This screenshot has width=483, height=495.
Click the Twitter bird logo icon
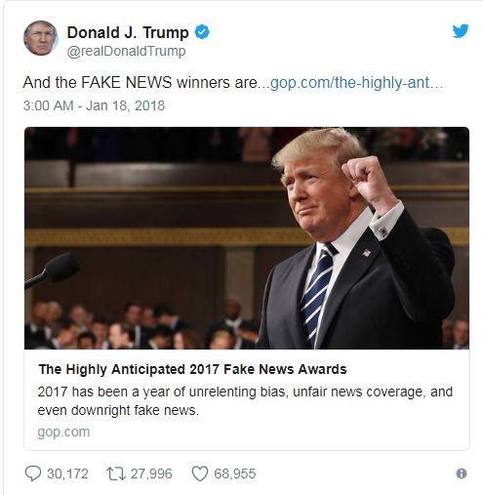[x=461, y=31]
